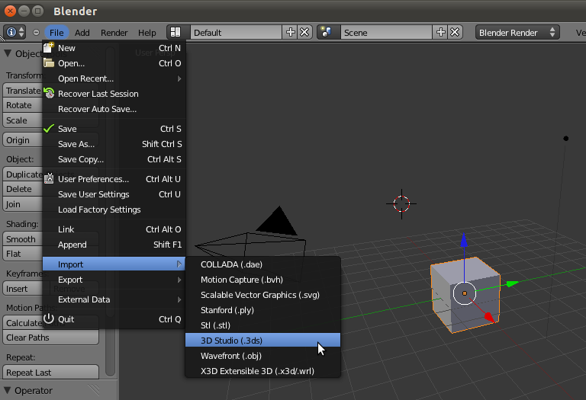586x400 pixels.
Task: Choose Open... from the File menu
Action: pyautogui.click(x=114, y=63)
